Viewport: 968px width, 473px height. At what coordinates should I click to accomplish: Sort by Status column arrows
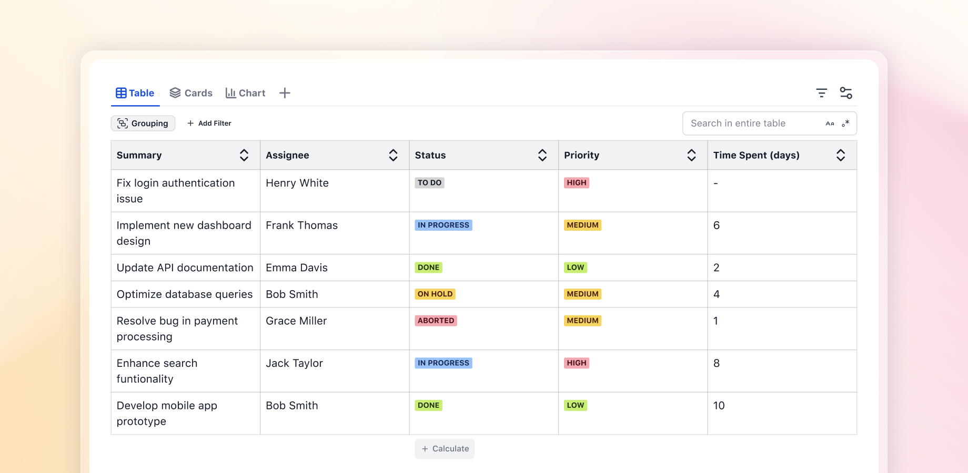(x=542, y=155)
